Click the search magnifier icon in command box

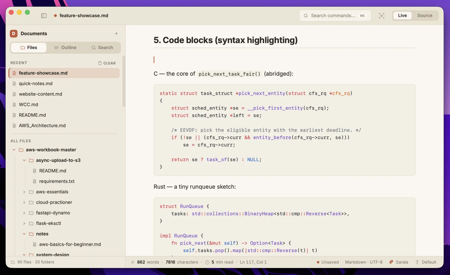pos(306,16)
